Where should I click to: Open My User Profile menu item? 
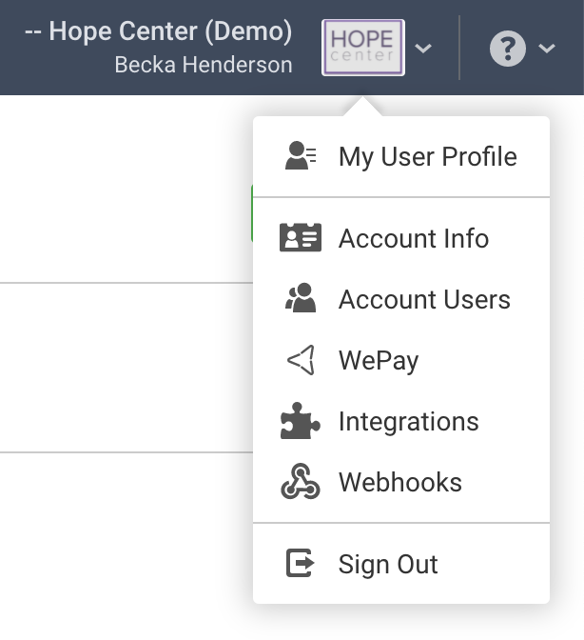[x=427, y=156]
